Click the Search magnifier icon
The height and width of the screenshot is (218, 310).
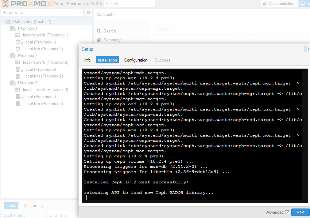coord(99,31)
